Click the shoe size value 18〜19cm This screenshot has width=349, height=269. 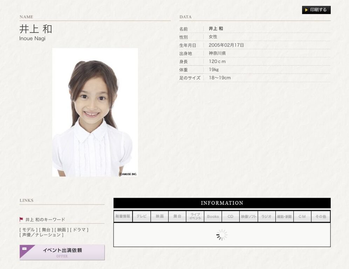click(220, 78)
